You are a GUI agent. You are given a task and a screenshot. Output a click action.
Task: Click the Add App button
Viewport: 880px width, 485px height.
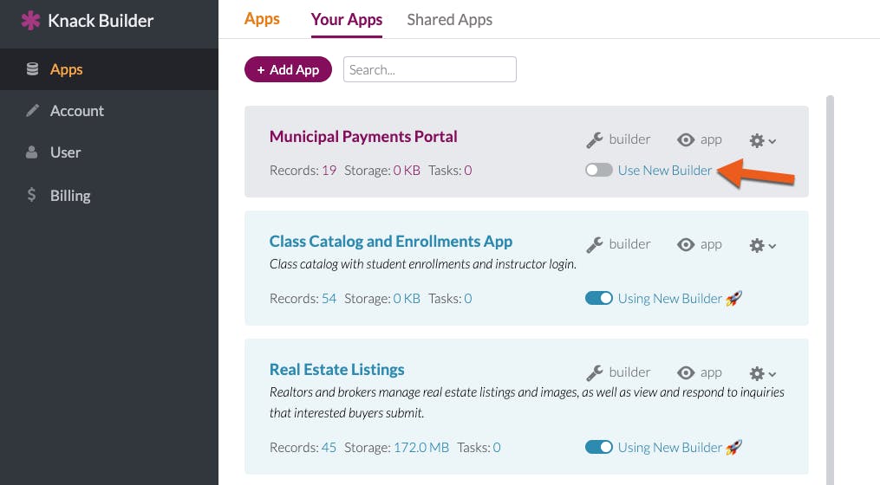pos(288,69)
